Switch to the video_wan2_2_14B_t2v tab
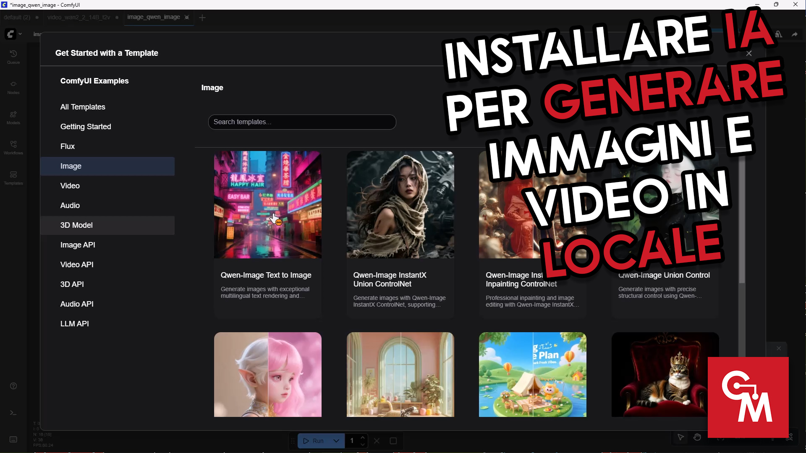Screen dimensions: 806x453 point(79,17)
